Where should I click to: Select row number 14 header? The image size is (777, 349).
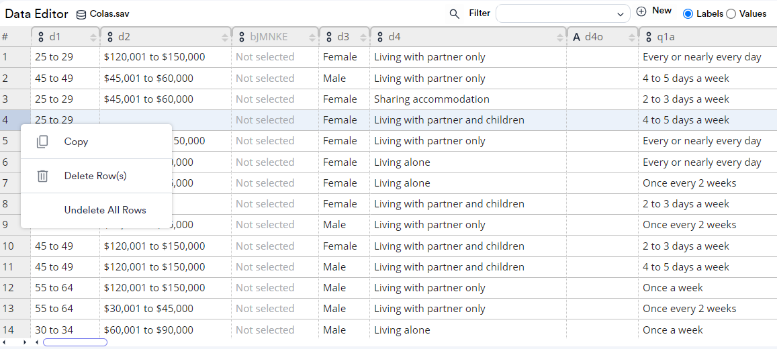tap(15, 330)
